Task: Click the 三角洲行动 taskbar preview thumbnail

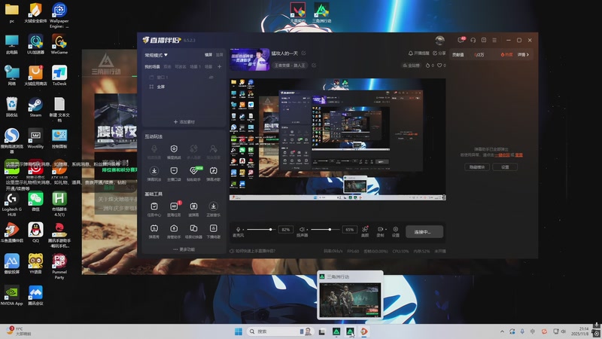Action: point(350,298)
